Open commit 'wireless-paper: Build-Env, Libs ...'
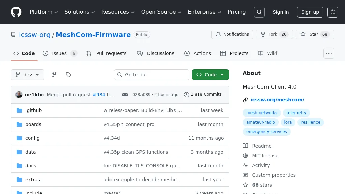This screenshot has width=345, height=194. pos(143,110)
